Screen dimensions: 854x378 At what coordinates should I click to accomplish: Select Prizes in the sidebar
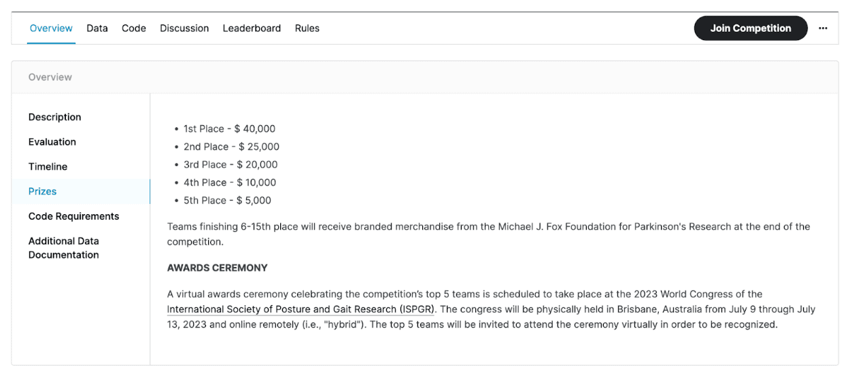(x=42, y=192)
